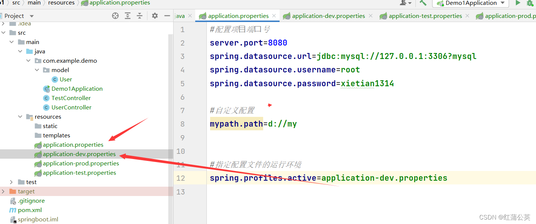Select Demo1Application in the project tree

[x=77, y=88]
